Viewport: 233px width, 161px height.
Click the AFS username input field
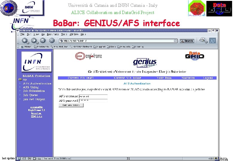pos(93,96)
